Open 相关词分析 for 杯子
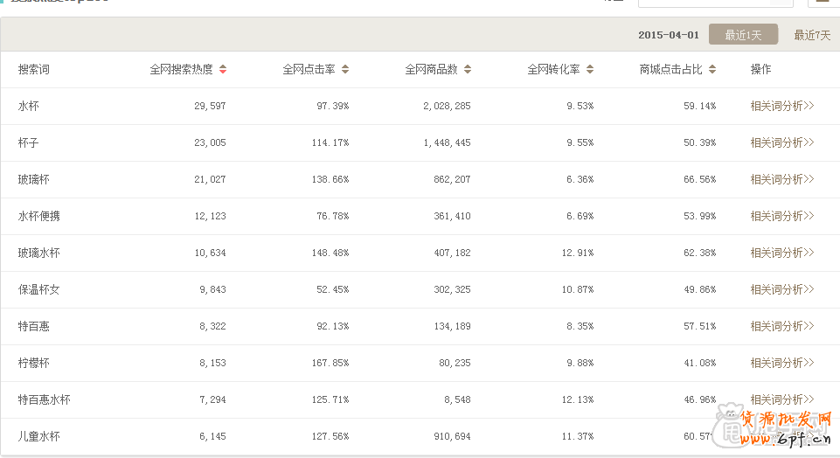840x458 pixels. click(x=781, y=142)
